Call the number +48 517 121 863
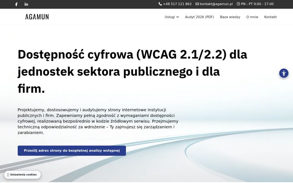Image resolution: width=293 pixels, height=183 pixels. pos(177,4)
